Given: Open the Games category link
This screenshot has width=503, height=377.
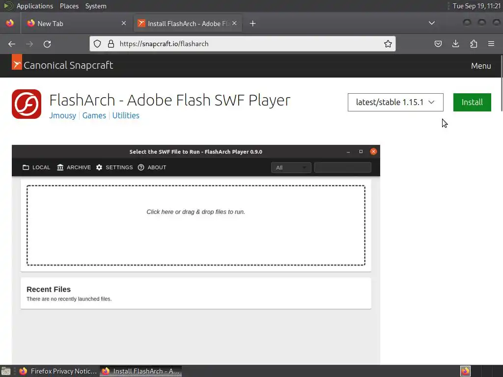Looking at the screenshot, I should tap(94, 115).
